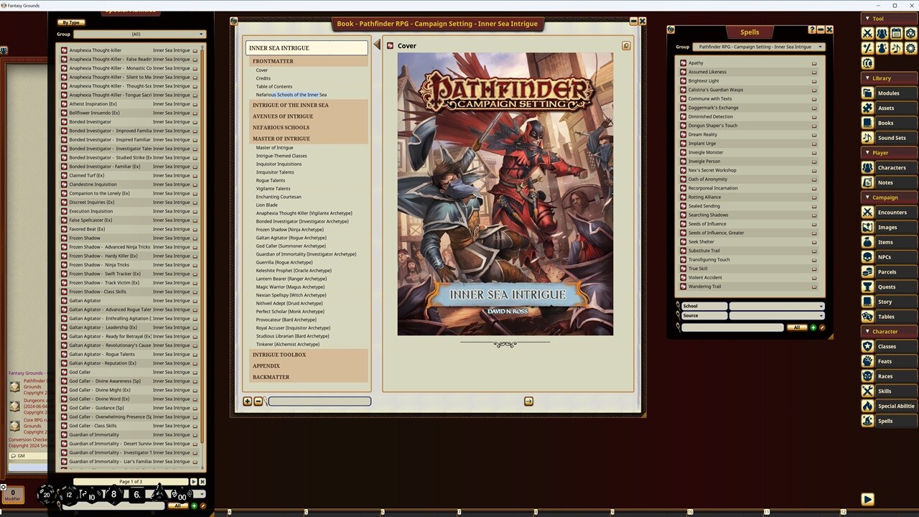This screenshot has height=517, width=919.
Task: Create a new spell with the green plus button
Action: [x=812, y=327]
